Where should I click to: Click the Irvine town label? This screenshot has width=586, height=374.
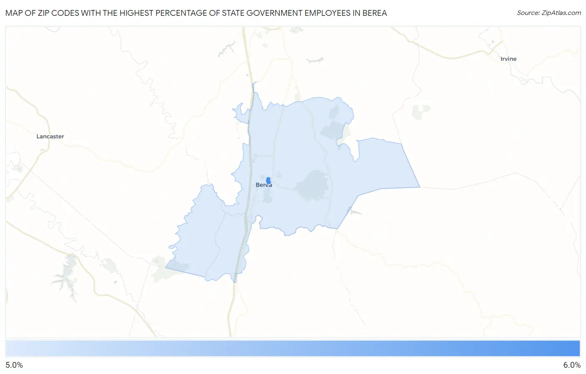coord(508,59)
